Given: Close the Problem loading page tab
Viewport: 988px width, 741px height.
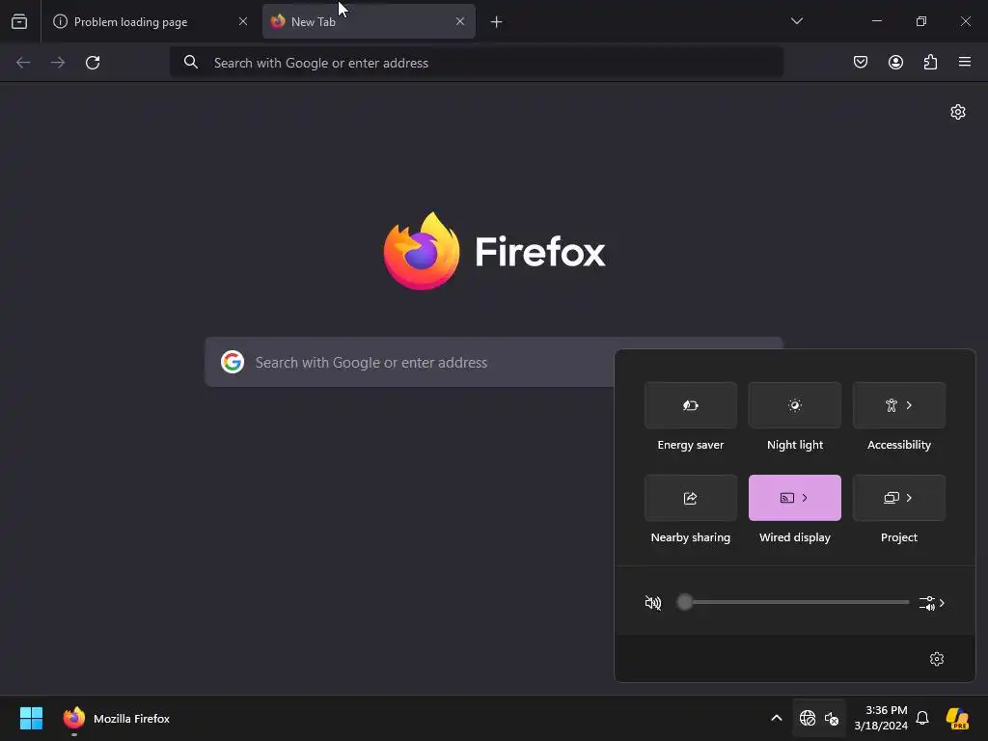Looking at the screenshot, I should tap(242, 21).
